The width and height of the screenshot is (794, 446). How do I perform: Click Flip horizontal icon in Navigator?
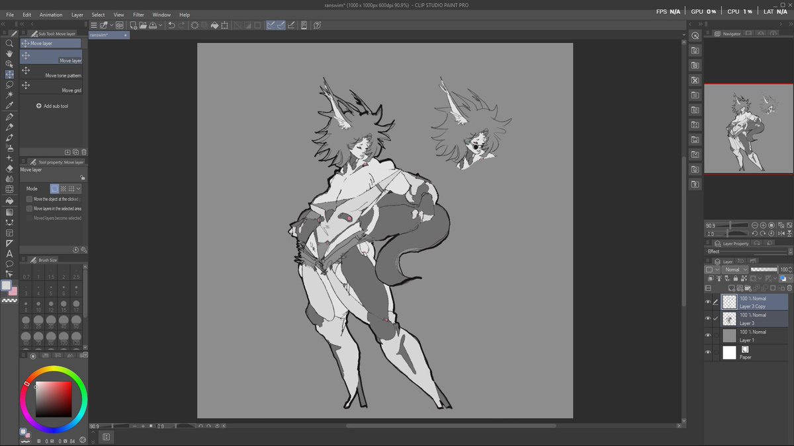pyautogui.click(x=781, y=233)
